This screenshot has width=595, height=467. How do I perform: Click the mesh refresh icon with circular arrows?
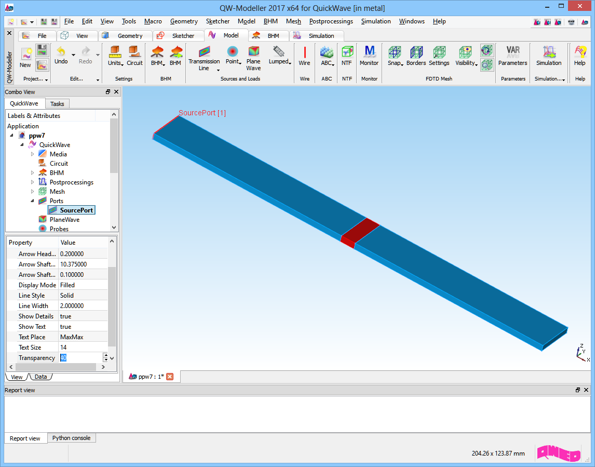tap(486, 50)
